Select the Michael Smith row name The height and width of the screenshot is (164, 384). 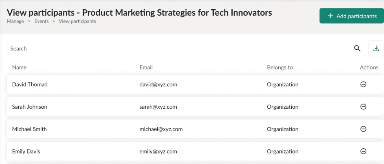(29, 129)
